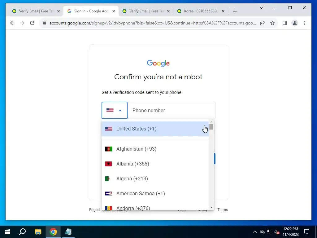Image resolution: width=317 pixels, height=238 pixels.
Task: Click the Google logo
Action: tap(158, 63)
